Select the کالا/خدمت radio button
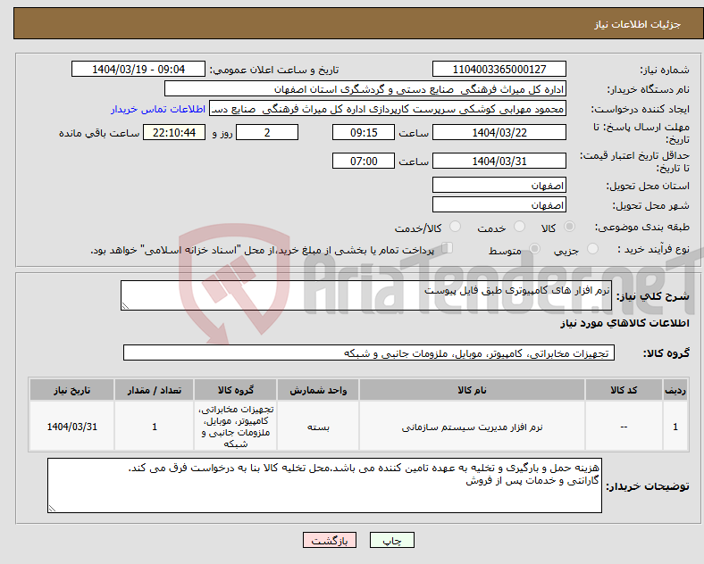 pos(456,227)
